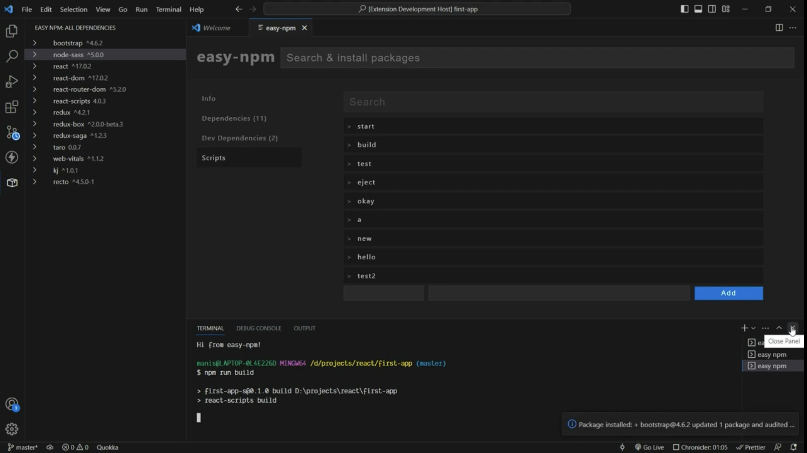Click Go Live in the status bar

point(649,447)
